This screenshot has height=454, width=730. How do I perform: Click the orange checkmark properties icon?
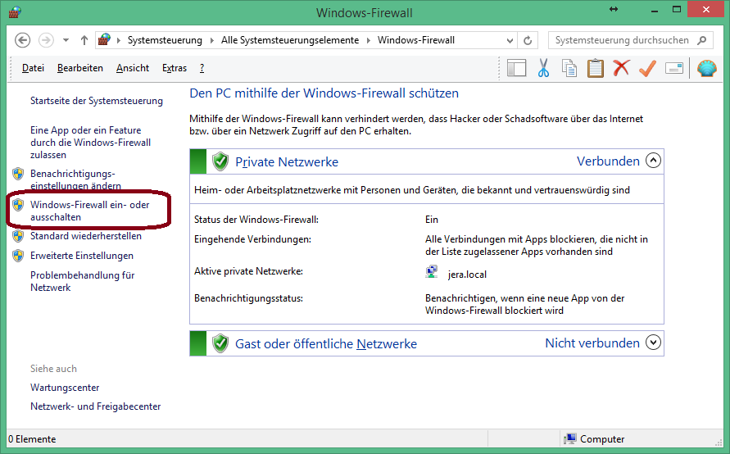click(647, 69)
